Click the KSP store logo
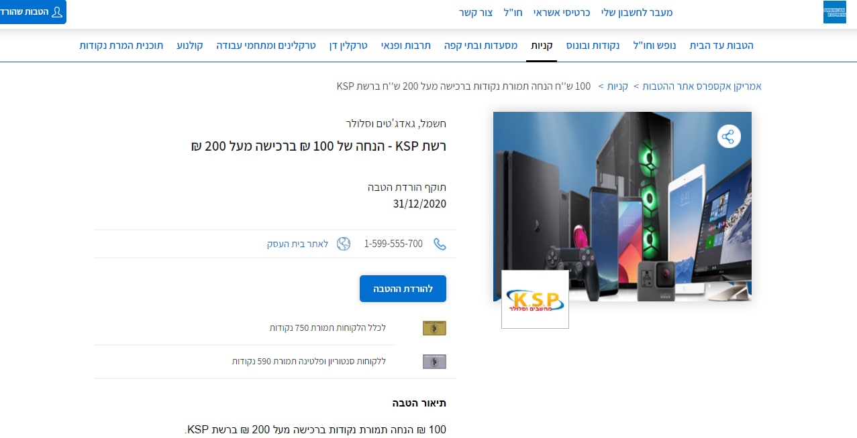 pos(535,299)
